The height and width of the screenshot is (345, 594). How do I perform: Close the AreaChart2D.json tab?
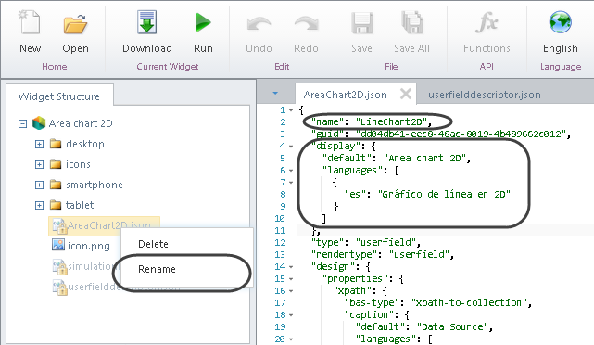406,94
